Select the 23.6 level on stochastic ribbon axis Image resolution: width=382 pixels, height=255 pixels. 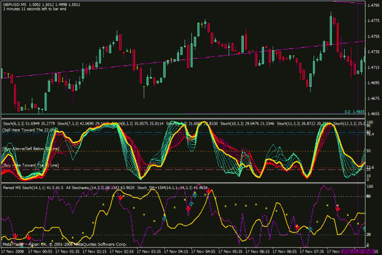(x=370, y=167)
